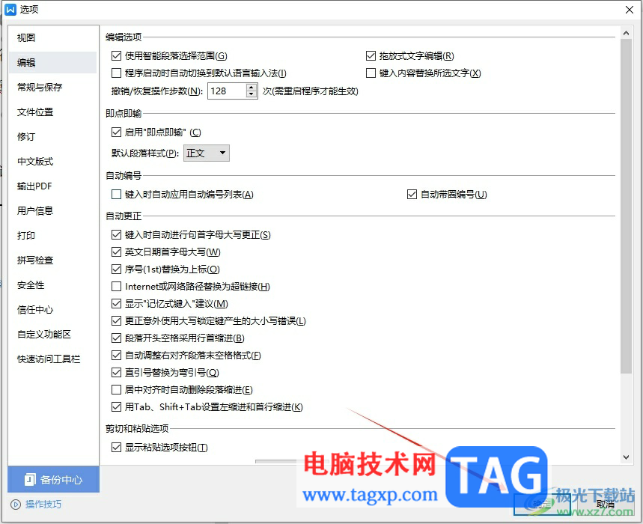
Task: Open the 常规与保存 tab
Action: point(52,87)
